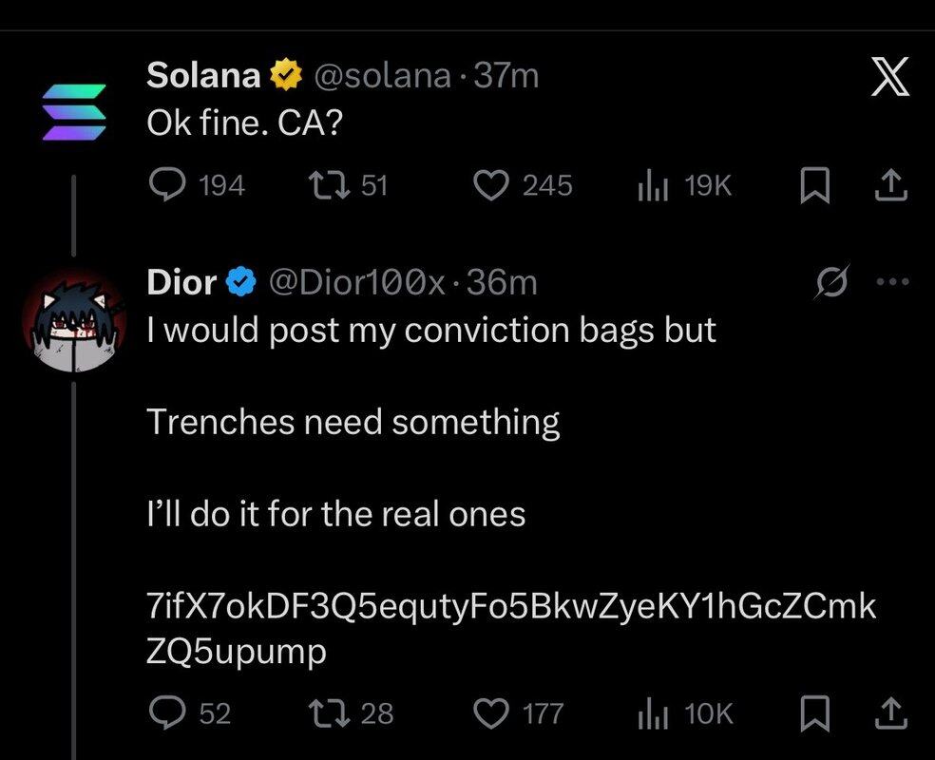Bookmark Dior's reply

pos(811,712)
